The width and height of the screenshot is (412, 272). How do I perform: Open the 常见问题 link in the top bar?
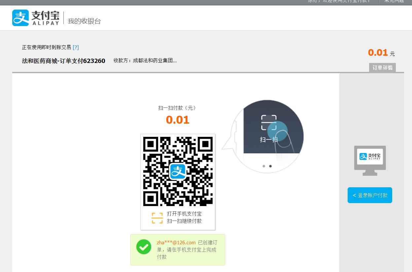click(x=394, y=1)
